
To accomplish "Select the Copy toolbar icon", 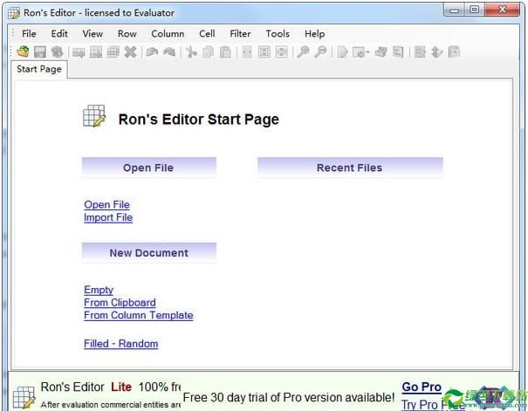I will click(208, 52).
